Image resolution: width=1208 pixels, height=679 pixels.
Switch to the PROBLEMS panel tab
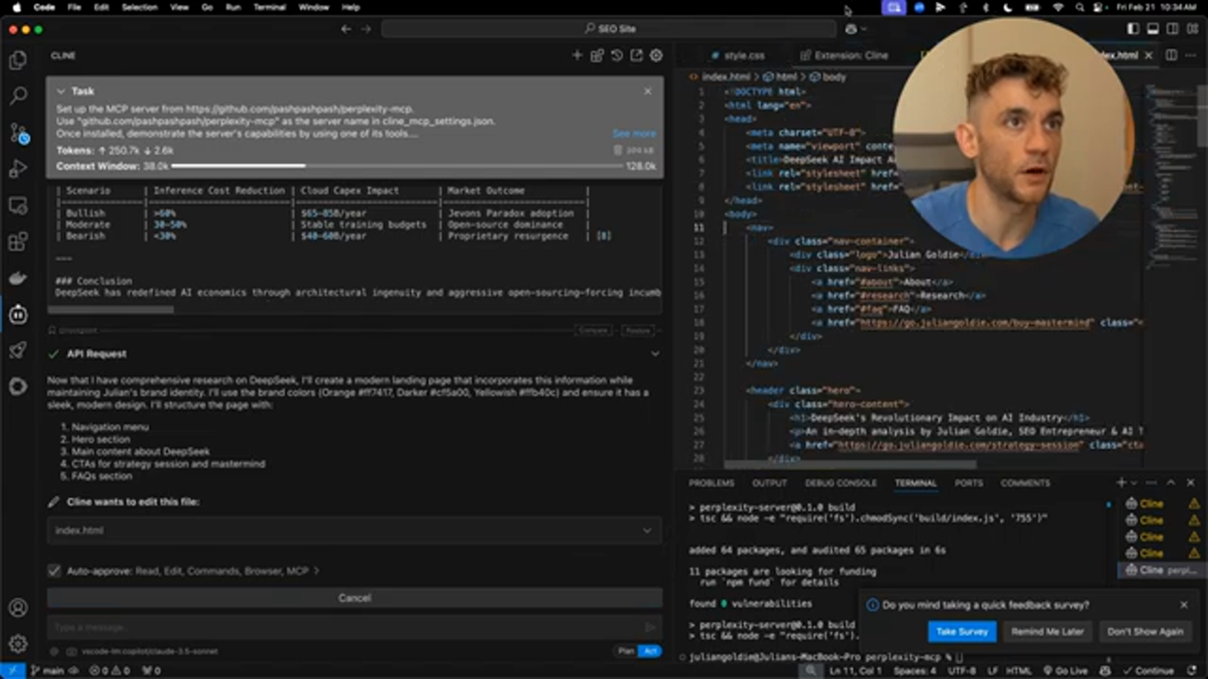(x=711, y=483)
